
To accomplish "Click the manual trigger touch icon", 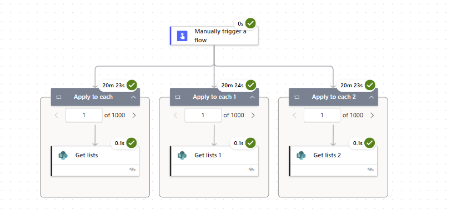I will pyautogui.click(x=182, y=36).
